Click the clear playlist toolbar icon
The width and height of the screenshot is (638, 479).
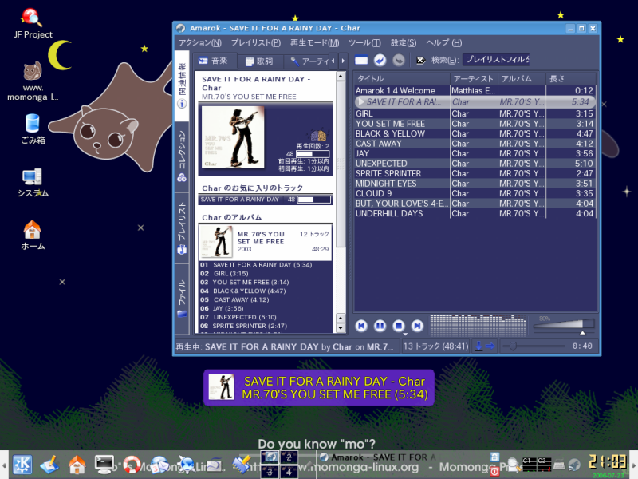coord(361,61)
